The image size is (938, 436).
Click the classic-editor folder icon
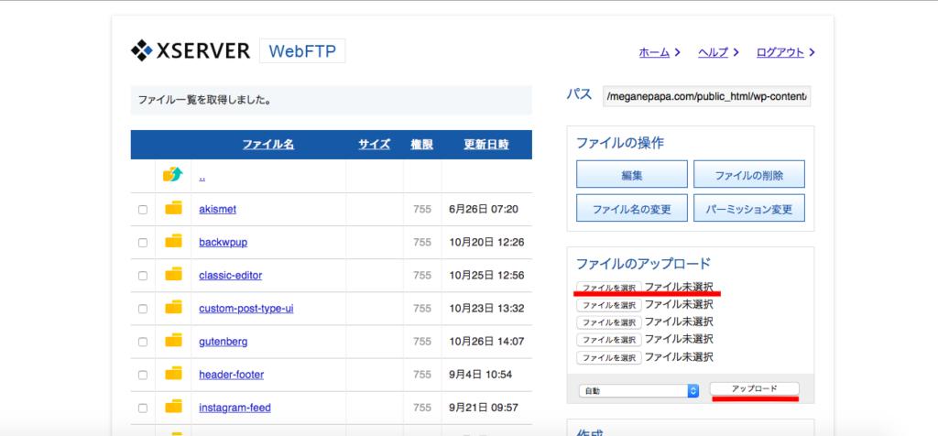coord(173,275)
